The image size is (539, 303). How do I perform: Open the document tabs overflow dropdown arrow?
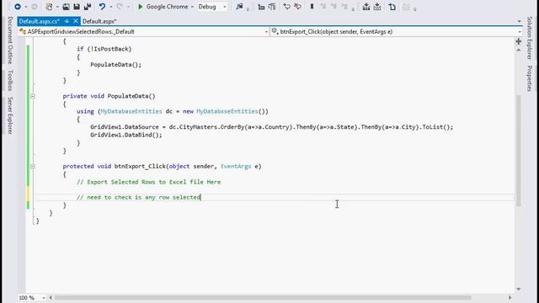pos(519,21)
